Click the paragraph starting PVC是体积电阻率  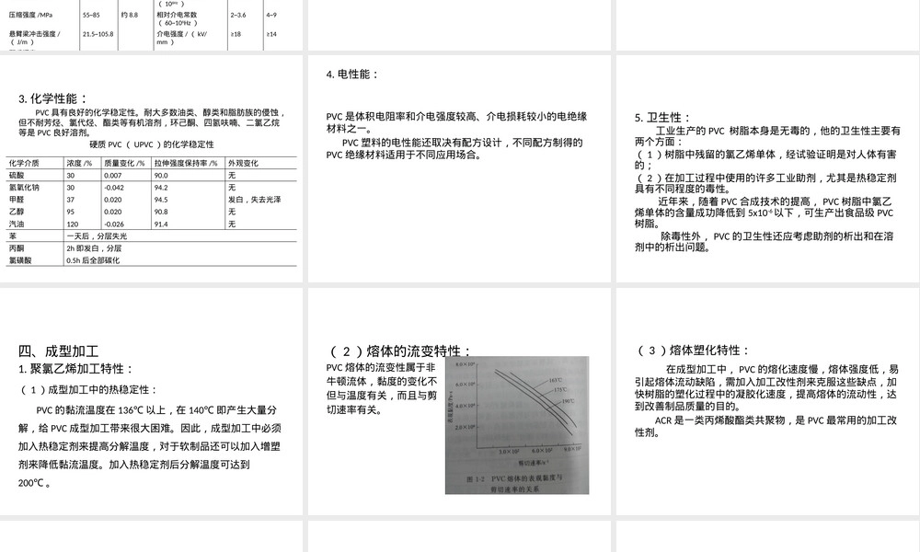(x=457, y=122)
